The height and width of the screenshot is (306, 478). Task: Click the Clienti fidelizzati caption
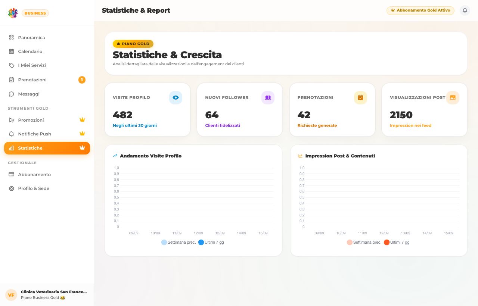[x=223, y=125]
